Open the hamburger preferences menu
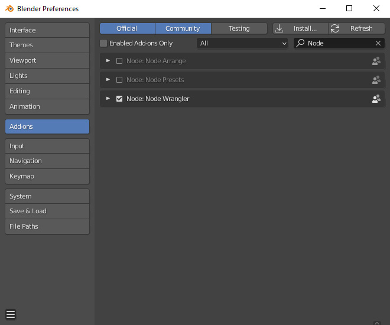The height and width of the screenshot is (325, 390). pyautogui.click(x=11, y=314)
